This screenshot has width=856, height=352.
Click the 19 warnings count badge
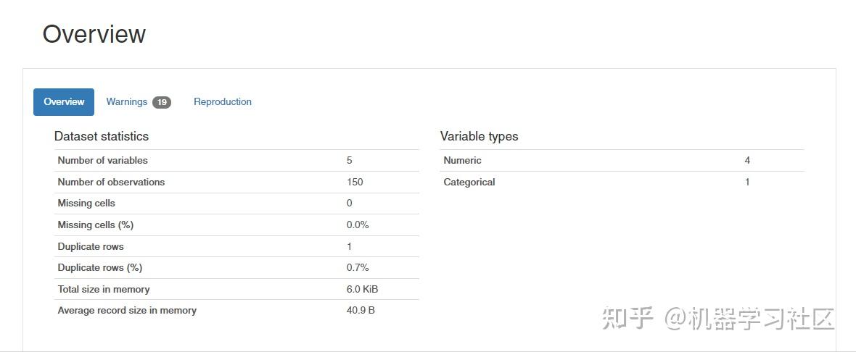(x=162, y=102)
